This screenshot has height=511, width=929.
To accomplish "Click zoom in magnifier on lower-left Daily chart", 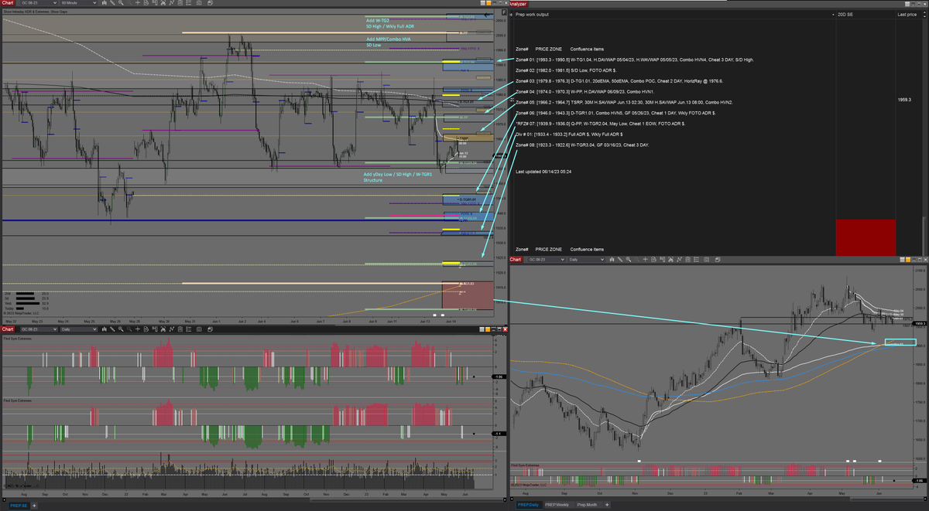I will (121, 329).
